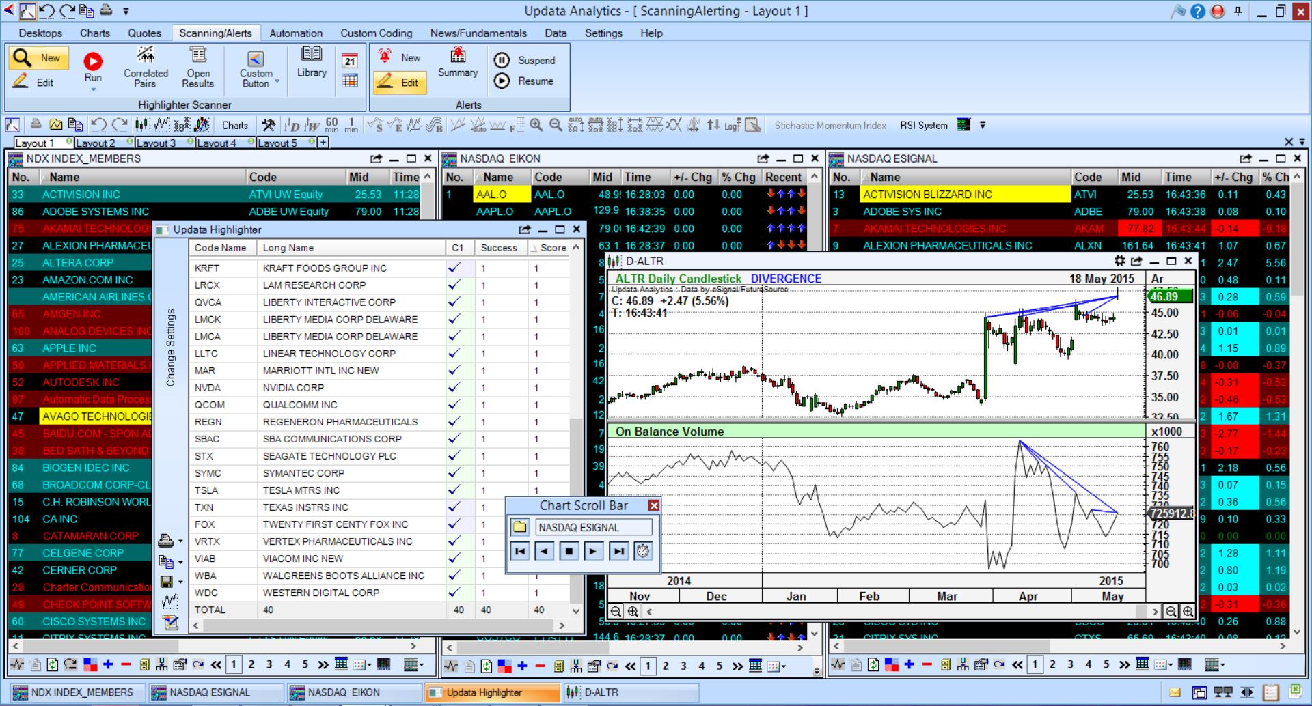Run the Highlighter Scanner
The image size is (1312, 706).
(x=93, y=68)
